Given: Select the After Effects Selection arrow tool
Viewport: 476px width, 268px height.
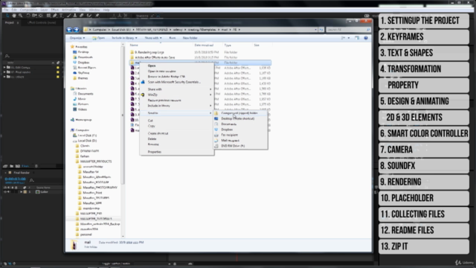Looking at the screenshot, I should (7, 16).
